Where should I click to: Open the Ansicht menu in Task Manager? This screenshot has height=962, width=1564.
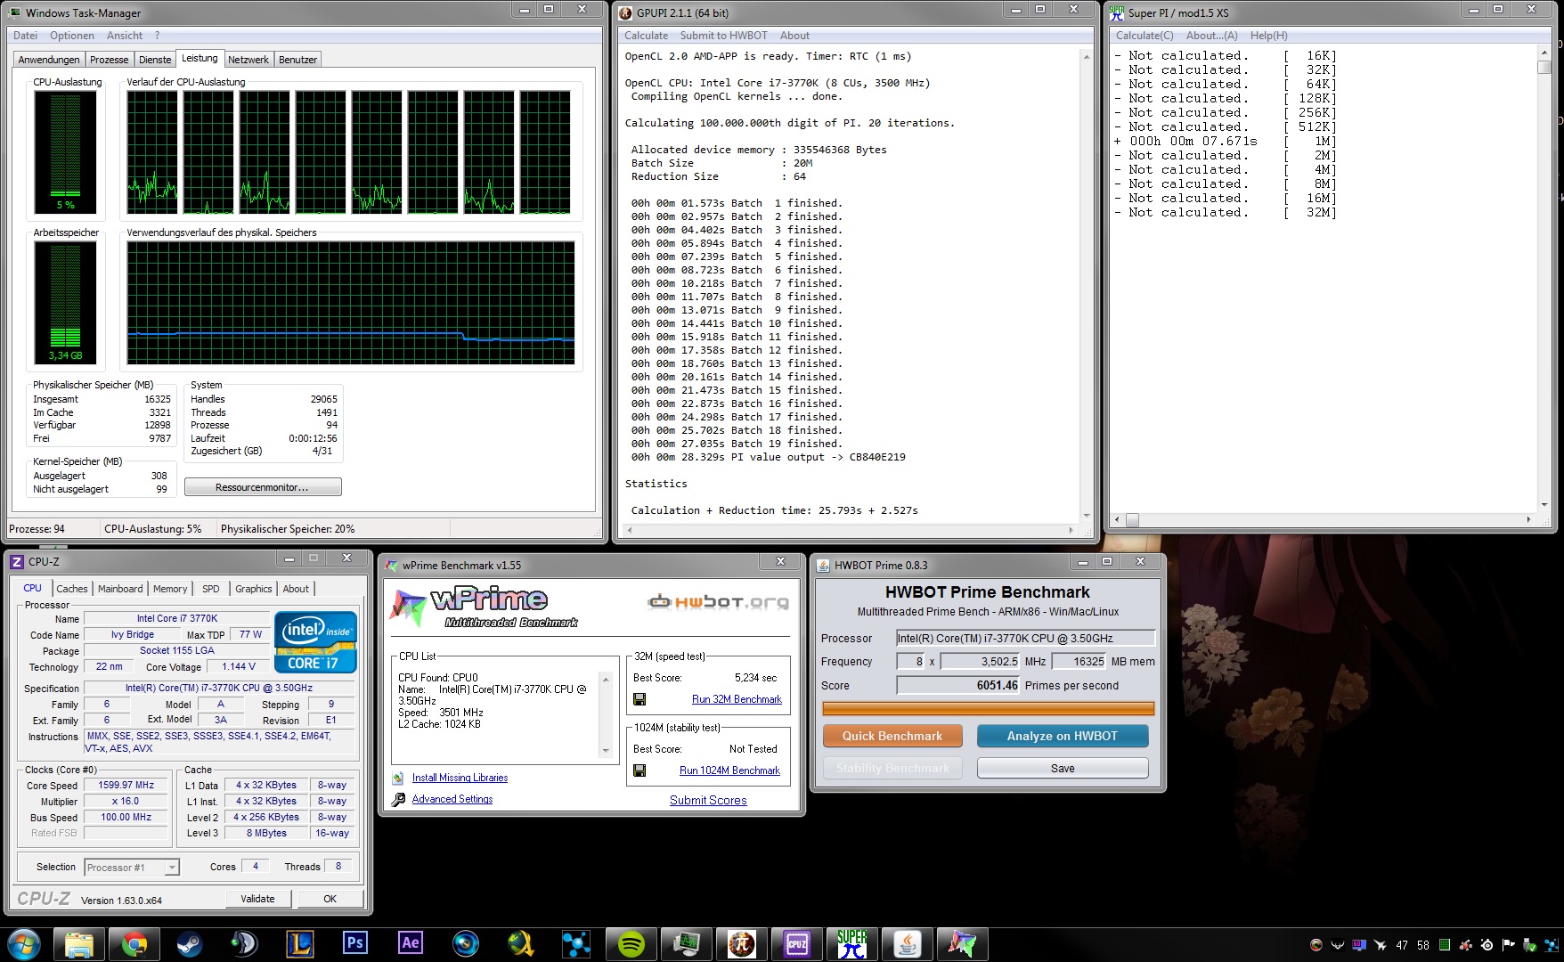point(125,36)
